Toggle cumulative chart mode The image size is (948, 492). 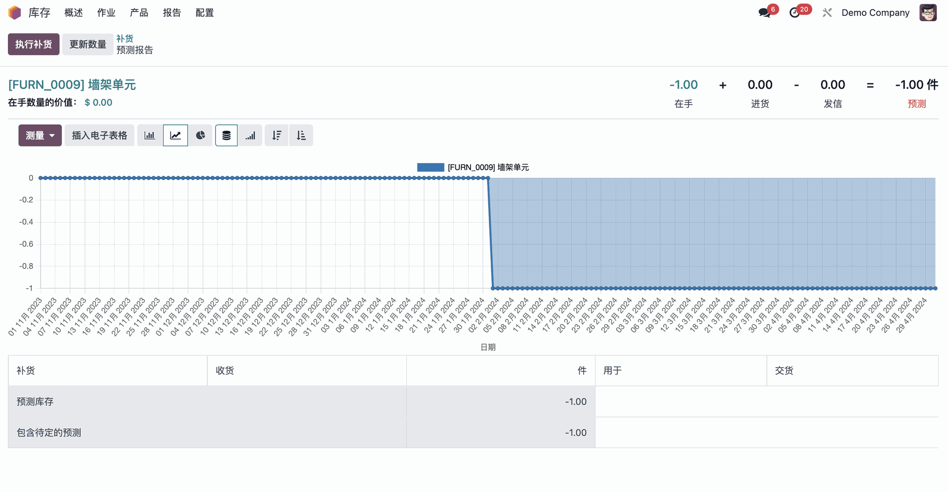(x=251, y=136)
